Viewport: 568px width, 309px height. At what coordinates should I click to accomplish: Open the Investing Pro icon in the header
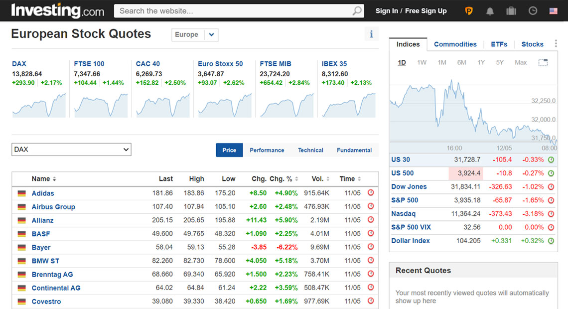(x=468, y=10)
